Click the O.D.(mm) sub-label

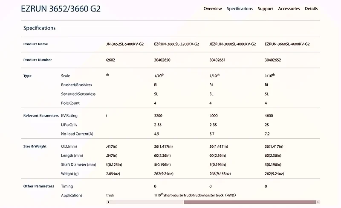[x=69, y=146]
